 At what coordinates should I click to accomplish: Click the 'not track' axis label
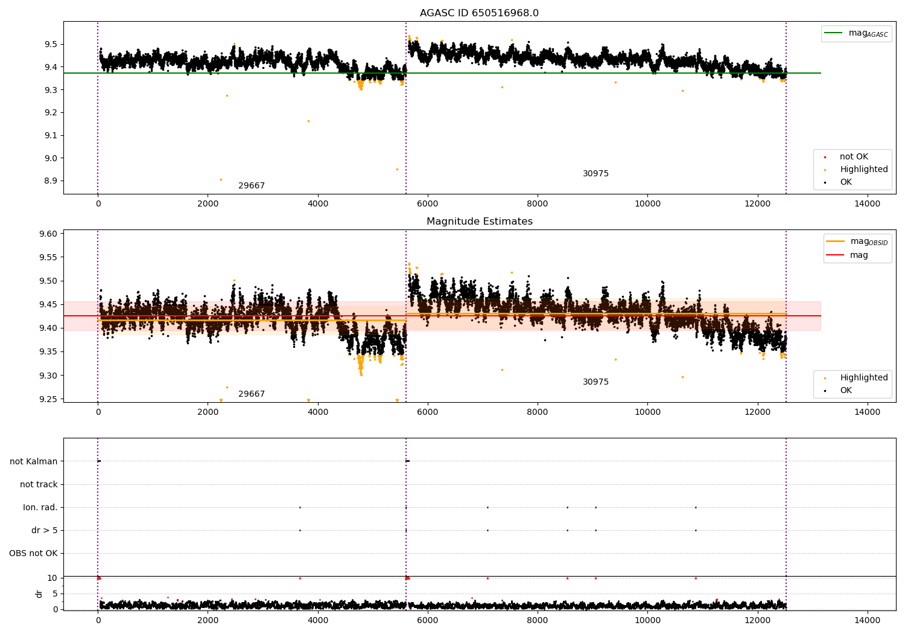39,484
